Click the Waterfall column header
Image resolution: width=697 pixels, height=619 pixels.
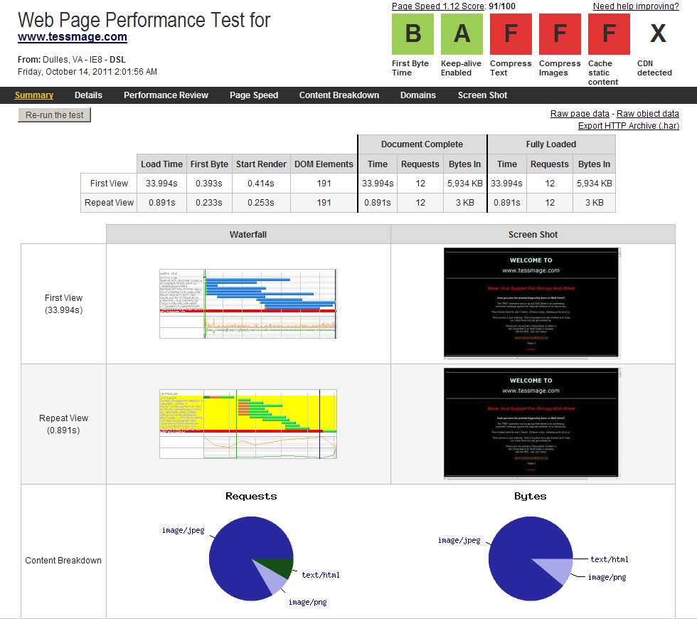pos(248,234)
